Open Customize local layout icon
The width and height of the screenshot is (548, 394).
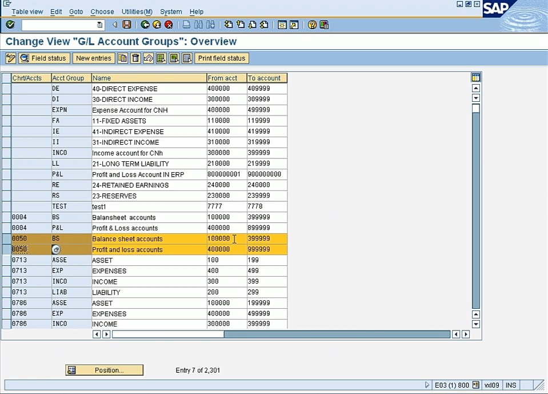324,25
